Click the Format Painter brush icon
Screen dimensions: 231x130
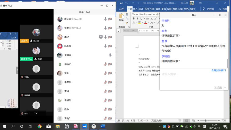pos(127,22)
